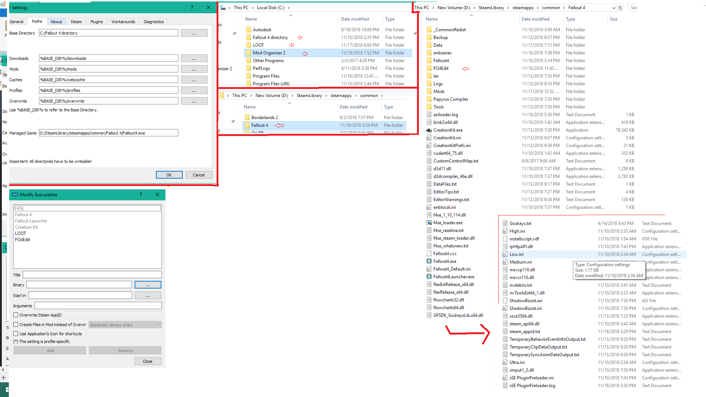Toggle Create Files in Mod instead of Overwrite
This screenshot has width=706, height=397.
point(16,325)
